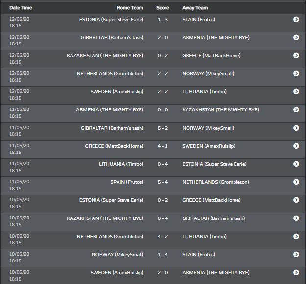Click arrow icon for Kazakhstan vs Greece match

296,55
